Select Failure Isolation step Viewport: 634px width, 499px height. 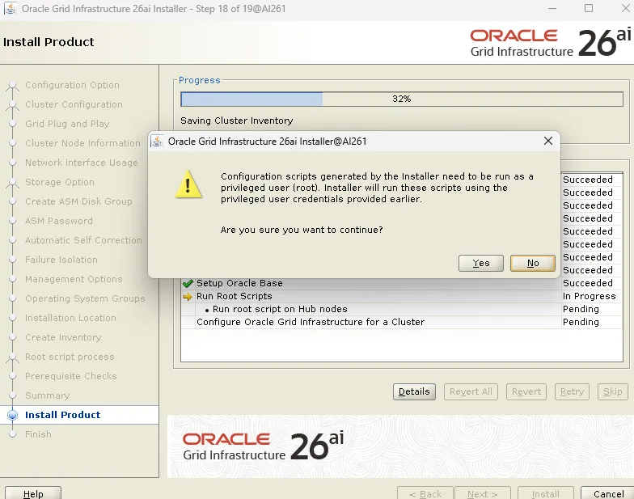pos(61,260)
